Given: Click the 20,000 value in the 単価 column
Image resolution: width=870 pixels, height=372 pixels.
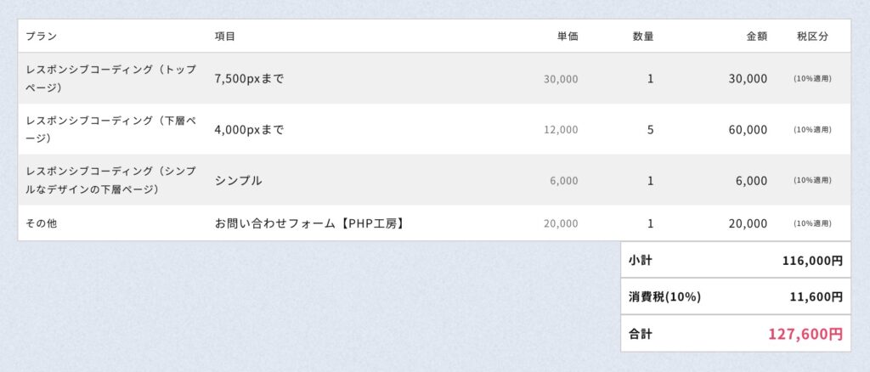Looking at the screenshot, I should (561, 223).
